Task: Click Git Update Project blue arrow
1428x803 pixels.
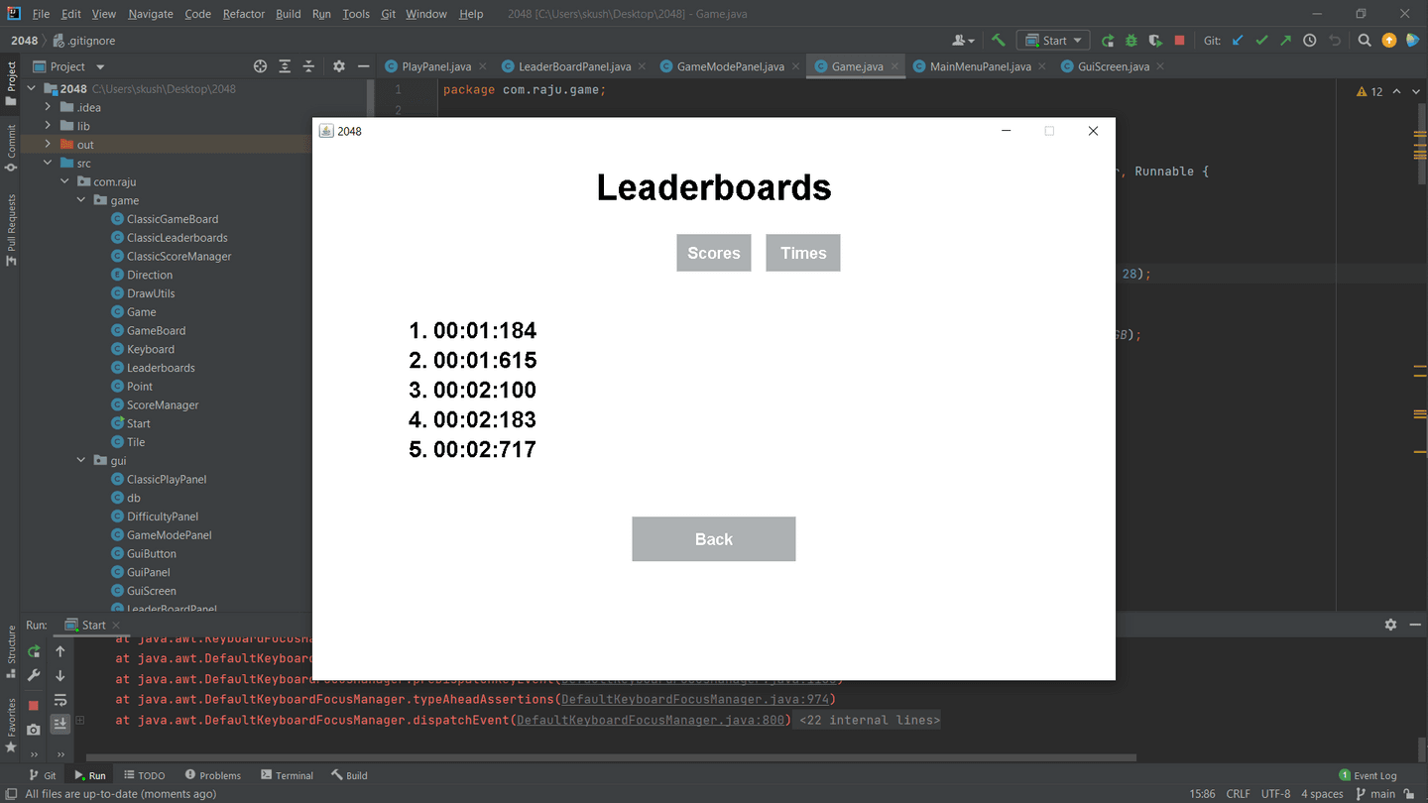Action: click(1238, 41)
